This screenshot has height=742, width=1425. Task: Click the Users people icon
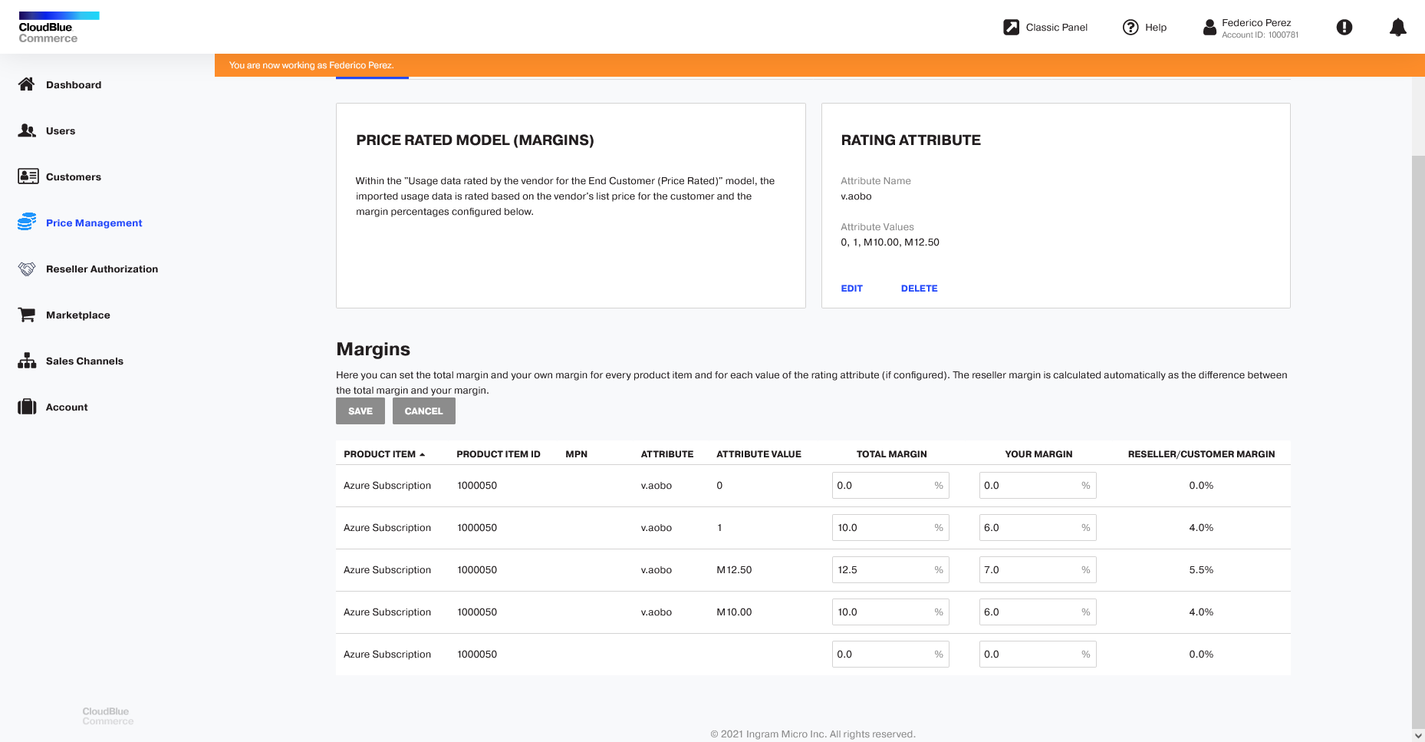(x=27, y=130)
